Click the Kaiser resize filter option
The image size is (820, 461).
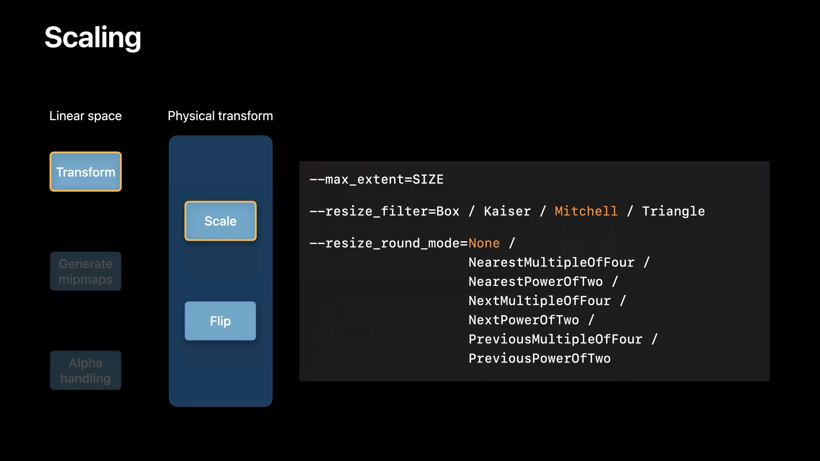507,211
